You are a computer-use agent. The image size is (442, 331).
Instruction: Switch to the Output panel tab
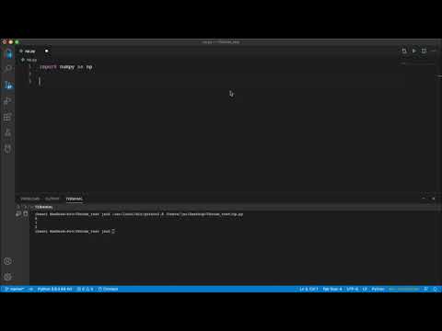click(52, 199)
